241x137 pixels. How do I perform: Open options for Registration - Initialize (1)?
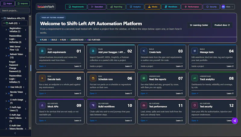[26, 30]
